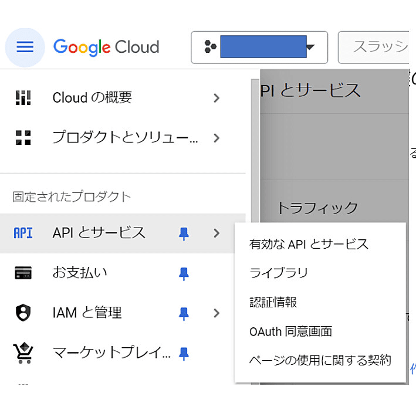
Task: Click the トラフィック heading in background page
Action: 317,208
